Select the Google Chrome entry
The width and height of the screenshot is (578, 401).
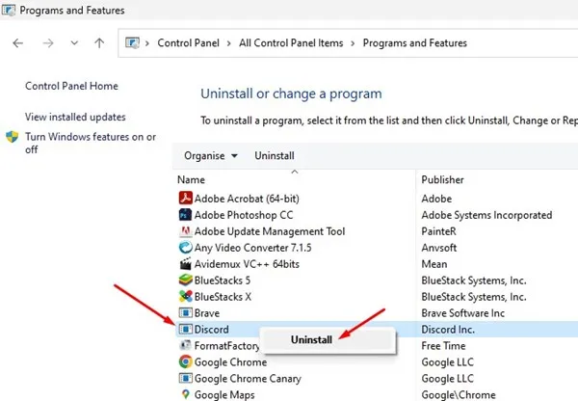point(230,361)
